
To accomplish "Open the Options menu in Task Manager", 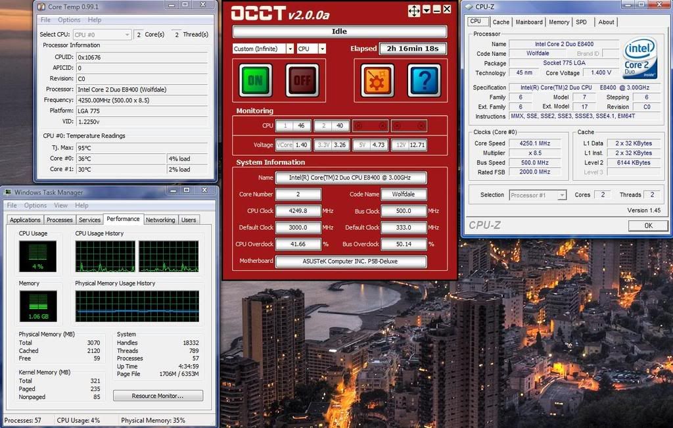I will [35, 205].
